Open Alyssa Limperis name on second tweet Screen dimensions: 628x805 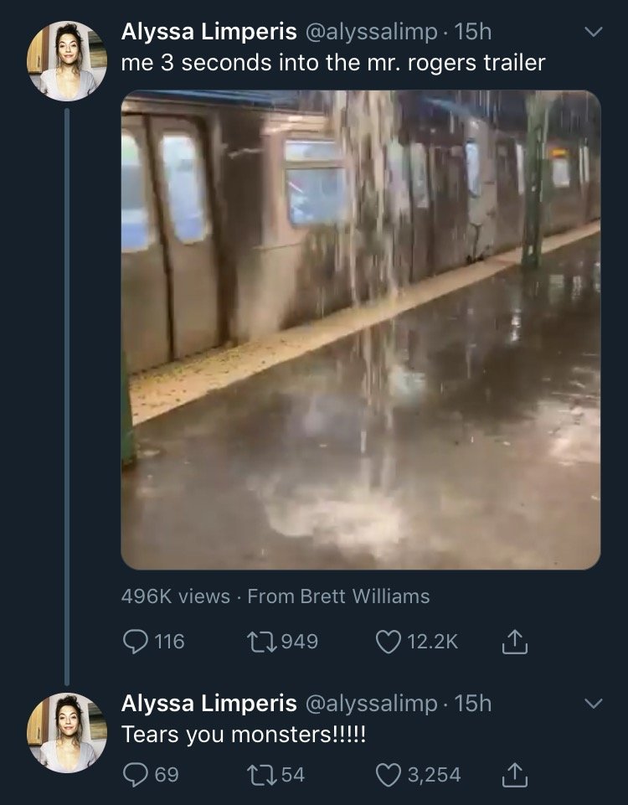(x=208, y=704)
